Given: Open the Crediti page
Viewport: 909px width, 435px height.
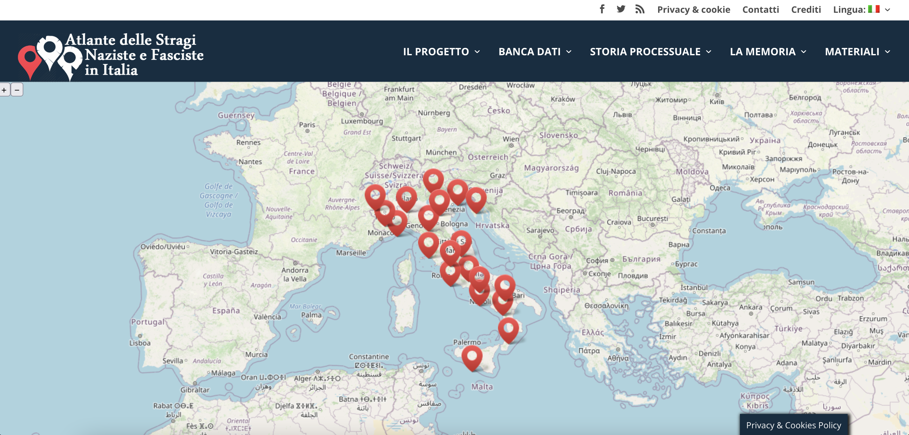Looking at the screenshot, I should (x=806, y=10).
